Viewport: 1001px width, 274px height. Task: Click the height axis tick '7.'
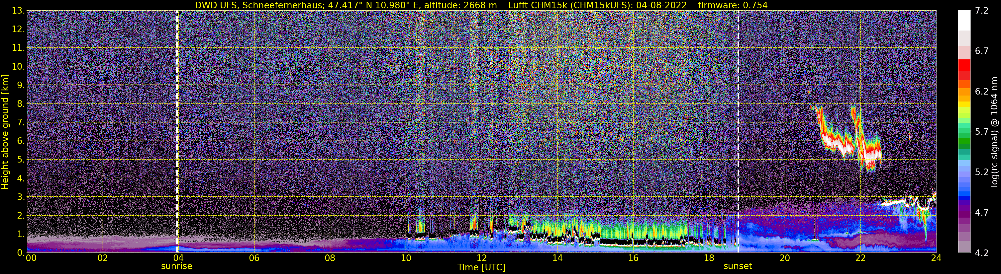pyautogui.click(x=21, y=123)
